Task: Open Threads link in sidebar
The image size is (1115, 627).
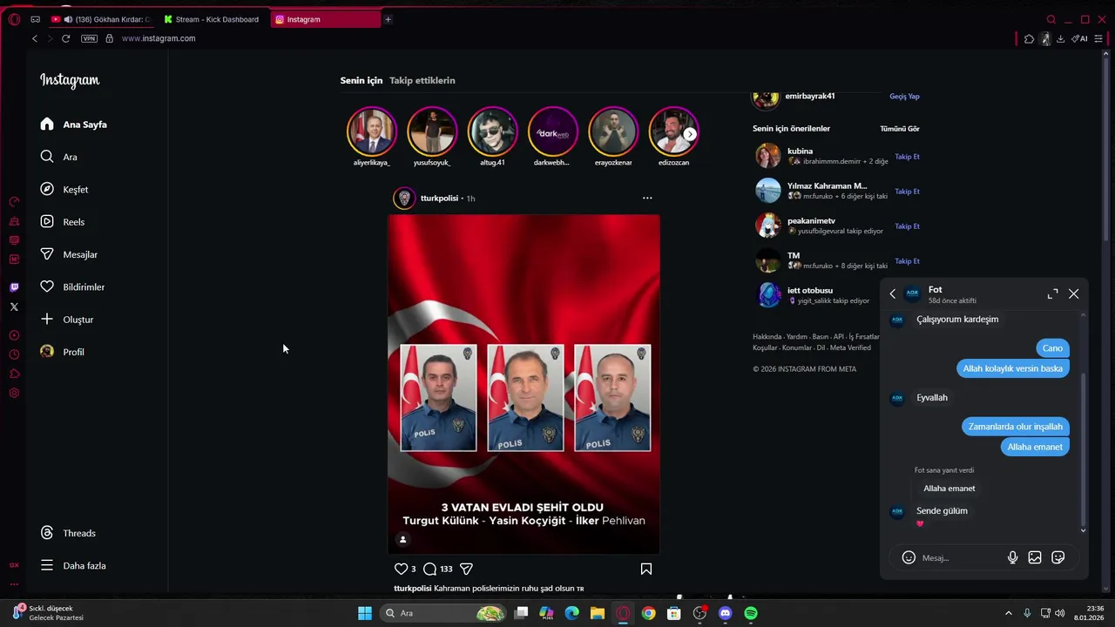Action: tap(68, 533)
